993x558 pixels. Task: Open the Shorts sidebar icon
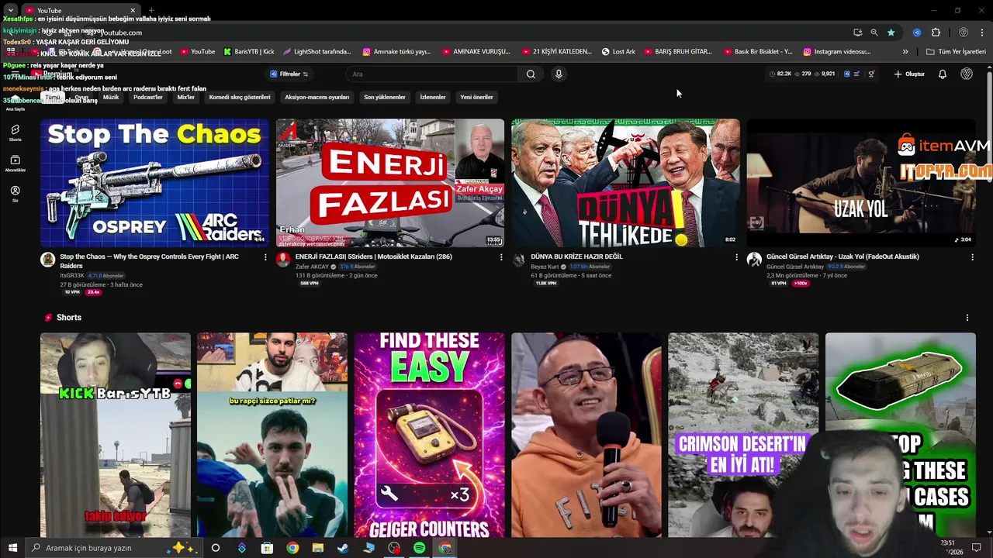click(15, 133)
